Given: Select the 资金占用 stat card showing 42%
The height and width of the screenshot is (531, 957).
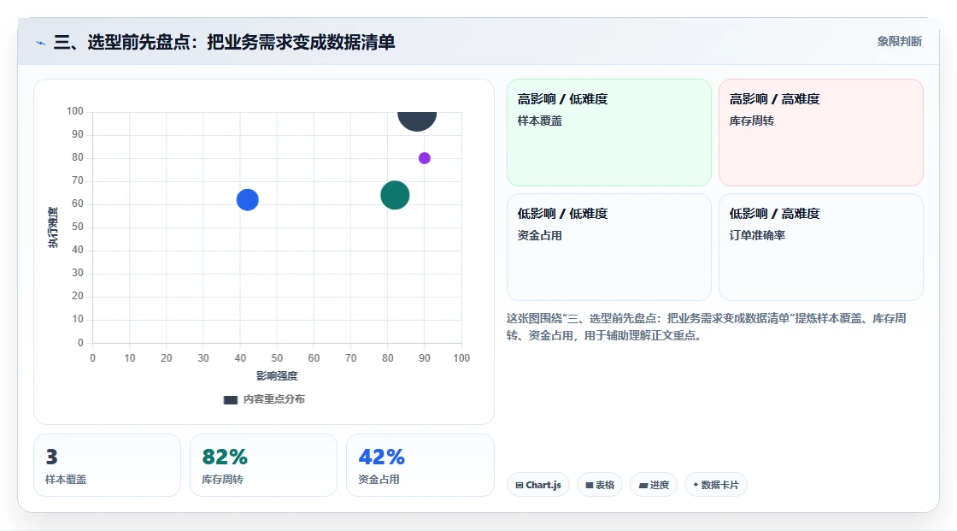Looking at the screenshot, I should pos(420,465).
